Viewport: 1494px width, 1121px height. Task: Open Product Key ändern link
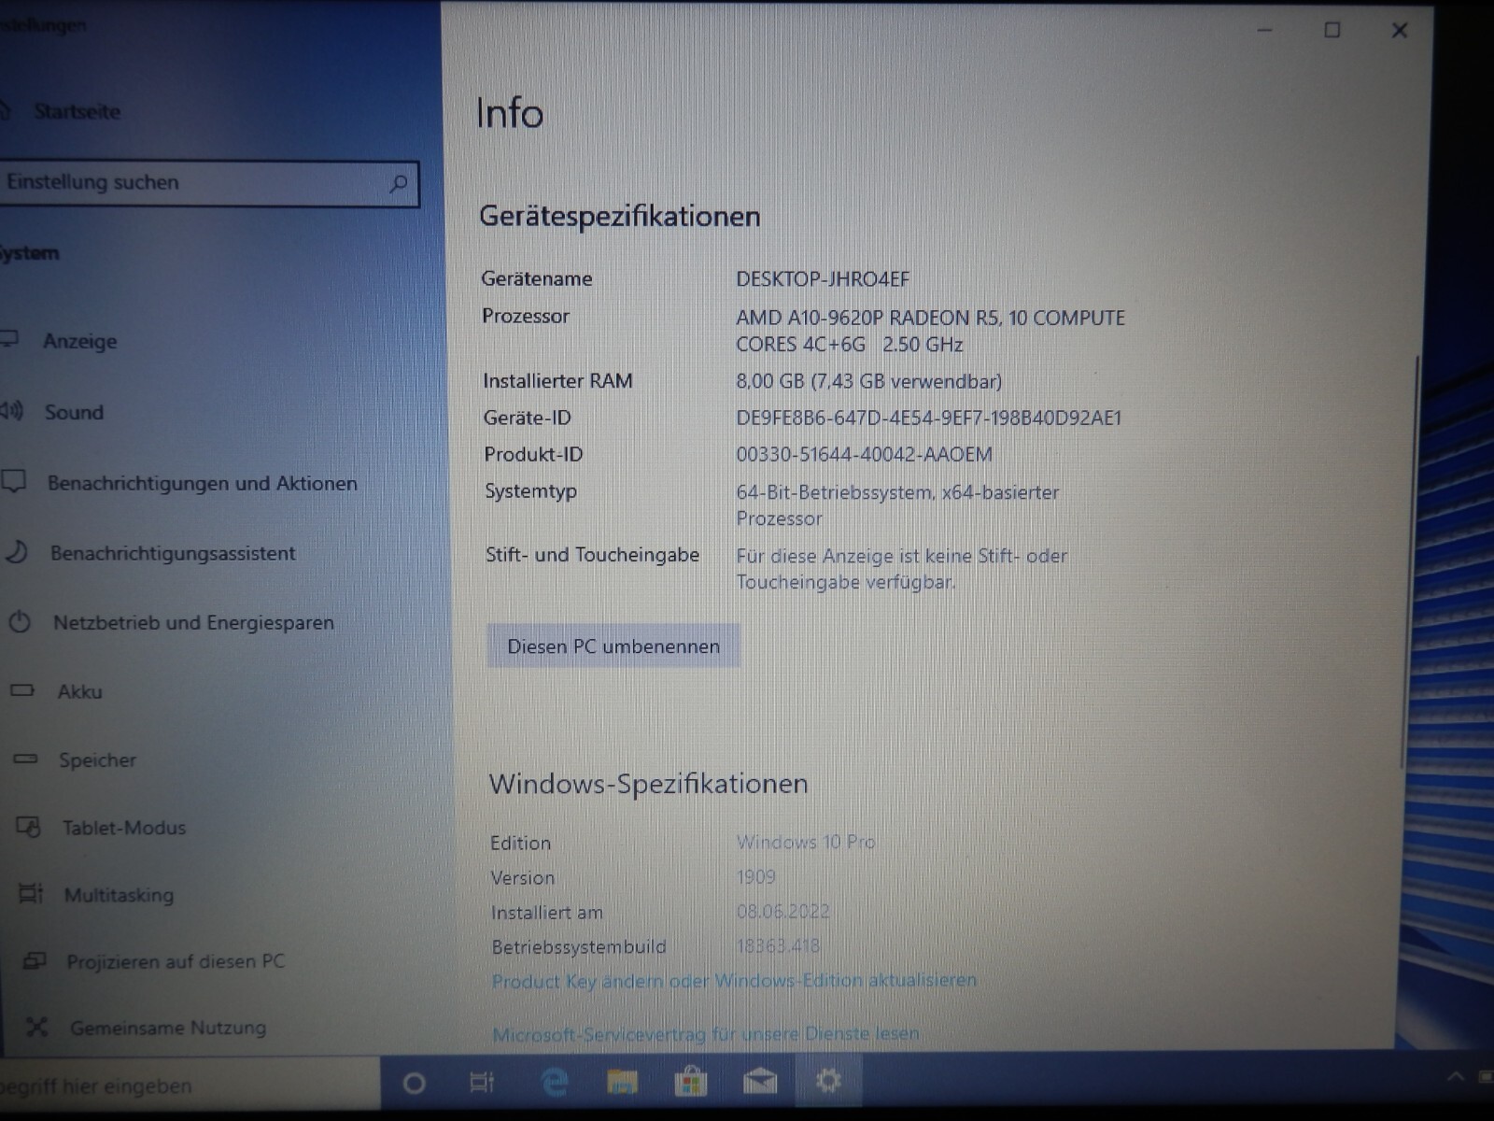(734, 981)
